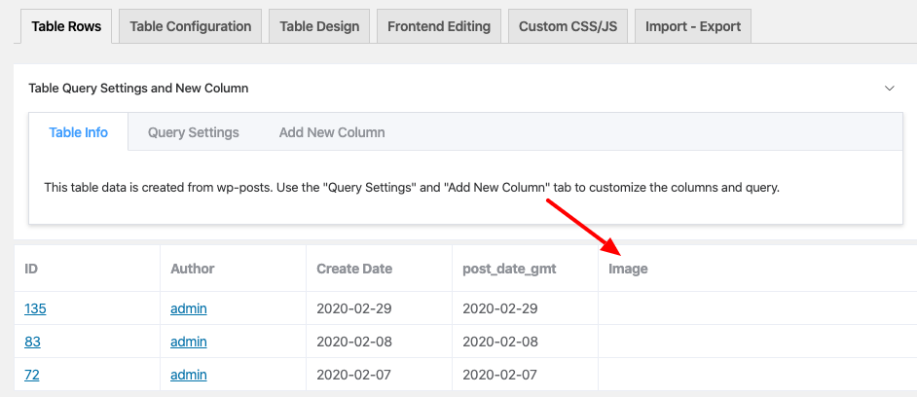Click the post_date_gmt column header
The image size is (917, 397).
pyautogui.click(x=509, y=269)
